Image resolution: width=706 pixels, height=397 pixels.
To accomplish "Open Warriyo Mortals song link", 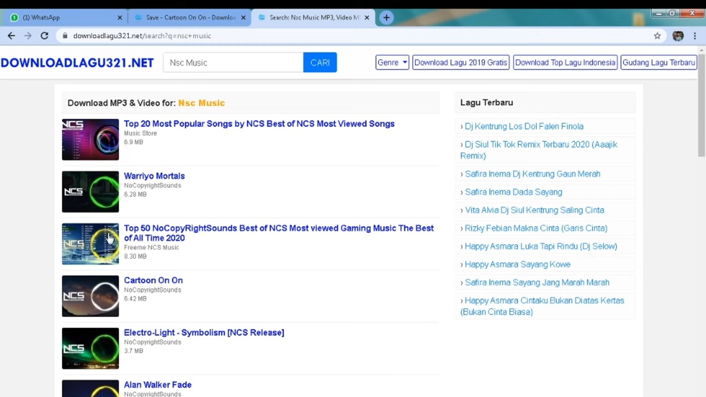I will pos(154,176).
